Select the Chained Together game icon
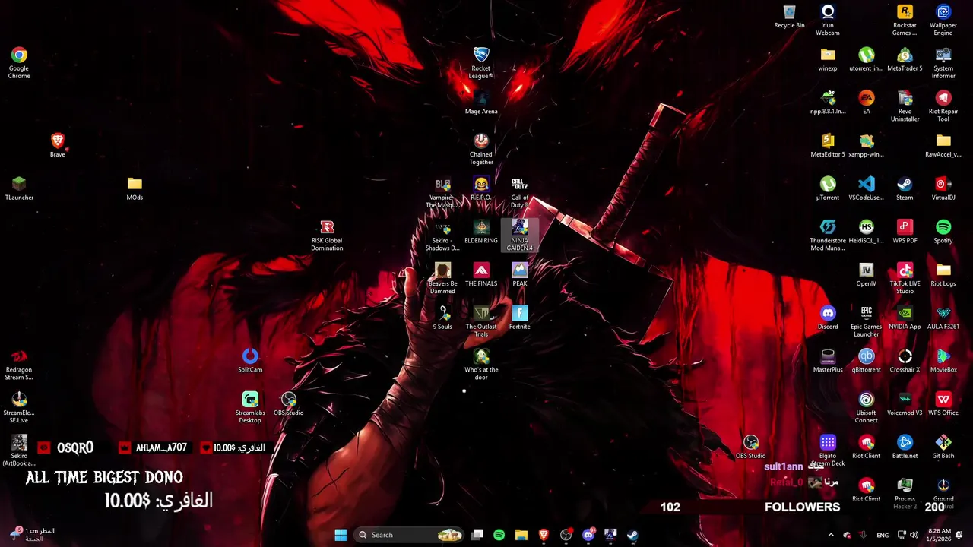This screenshot has height=547, width=973. point(481,148)
